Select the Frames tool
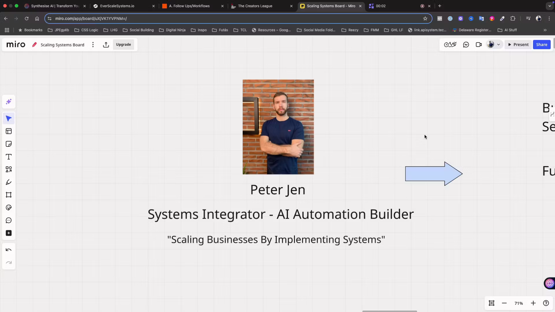 [9, 195]
